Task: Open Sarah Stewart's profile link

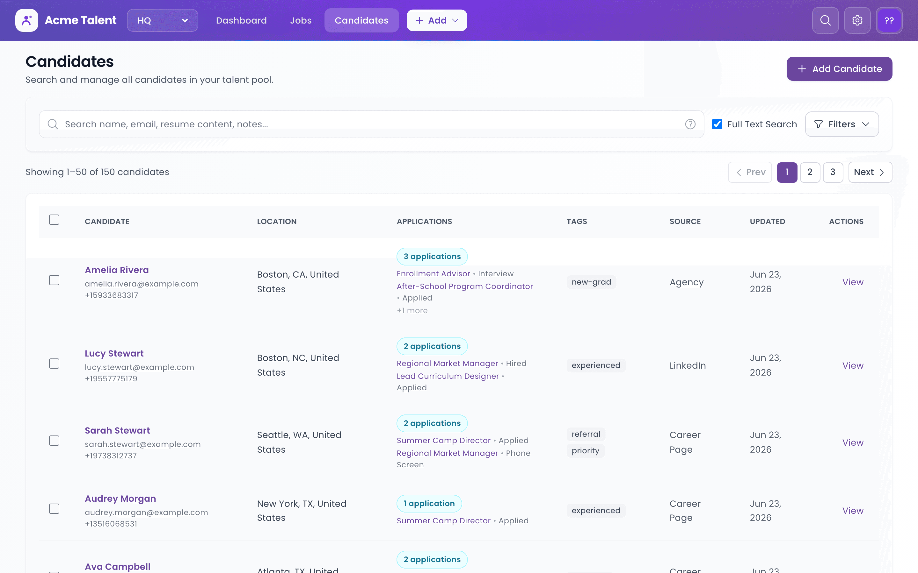Action: pos(117,430)
